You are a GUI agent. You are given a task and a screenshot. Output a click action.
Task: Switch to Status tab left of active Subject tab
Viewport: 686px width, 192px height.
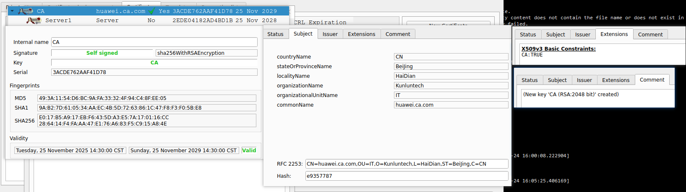(x=275, y=34)
